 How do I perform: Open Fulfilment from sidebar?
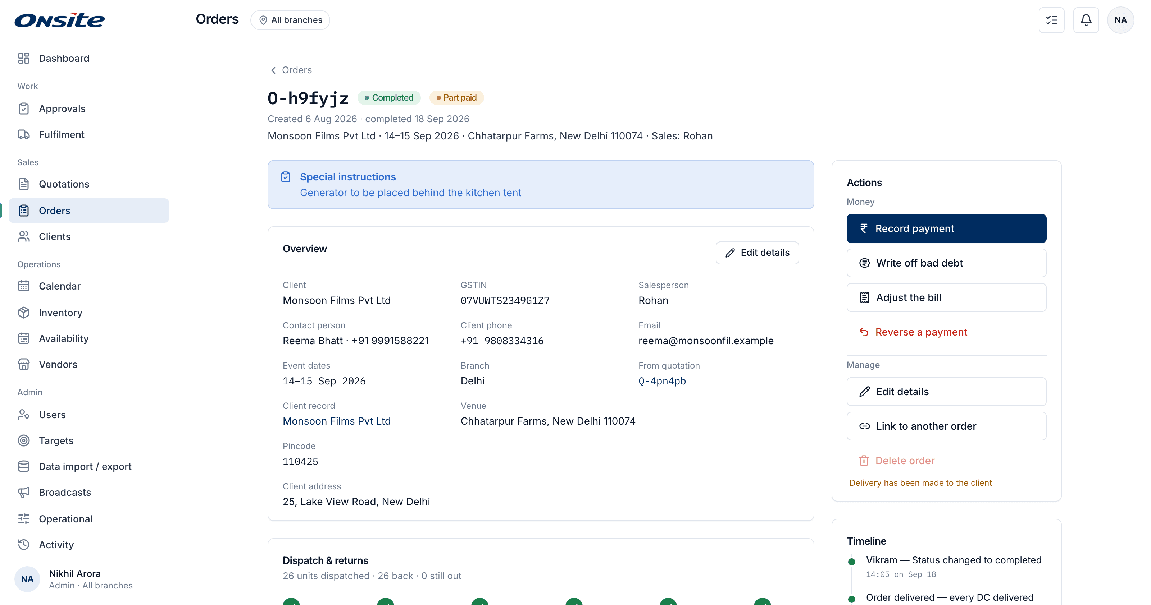88,134
